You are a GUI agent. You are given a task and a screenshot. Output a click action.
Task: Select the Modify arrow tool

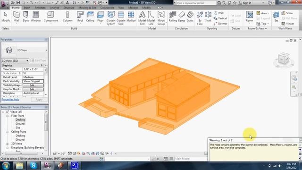[6, 17]
